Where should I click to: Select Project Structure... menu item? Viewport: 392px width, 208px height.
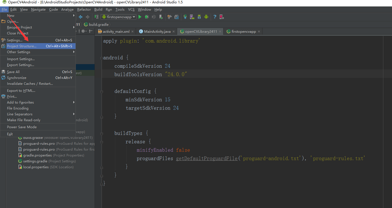pos(38,46)
